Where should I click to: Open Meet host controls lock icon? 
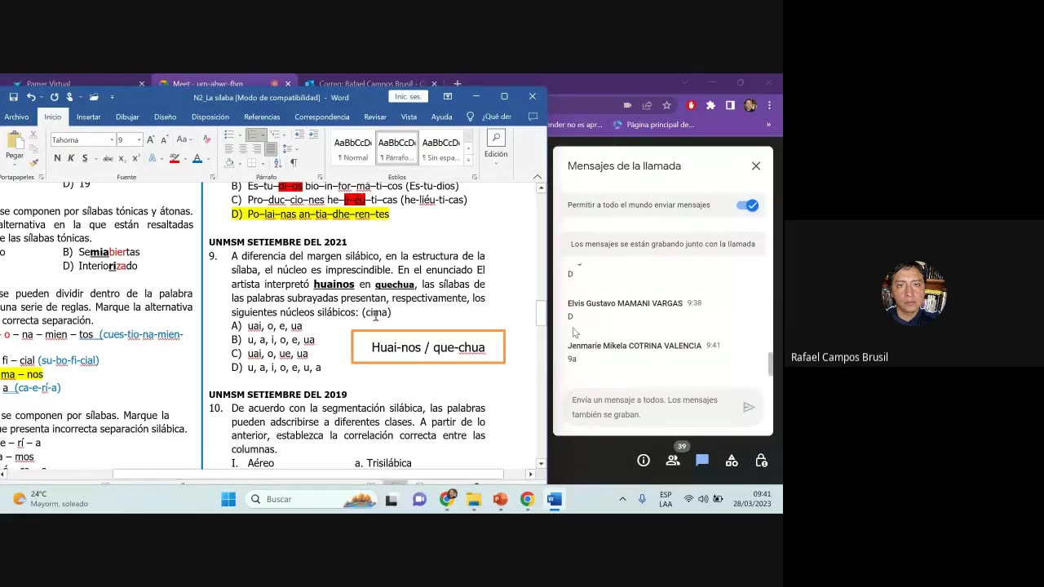[761, 461]
